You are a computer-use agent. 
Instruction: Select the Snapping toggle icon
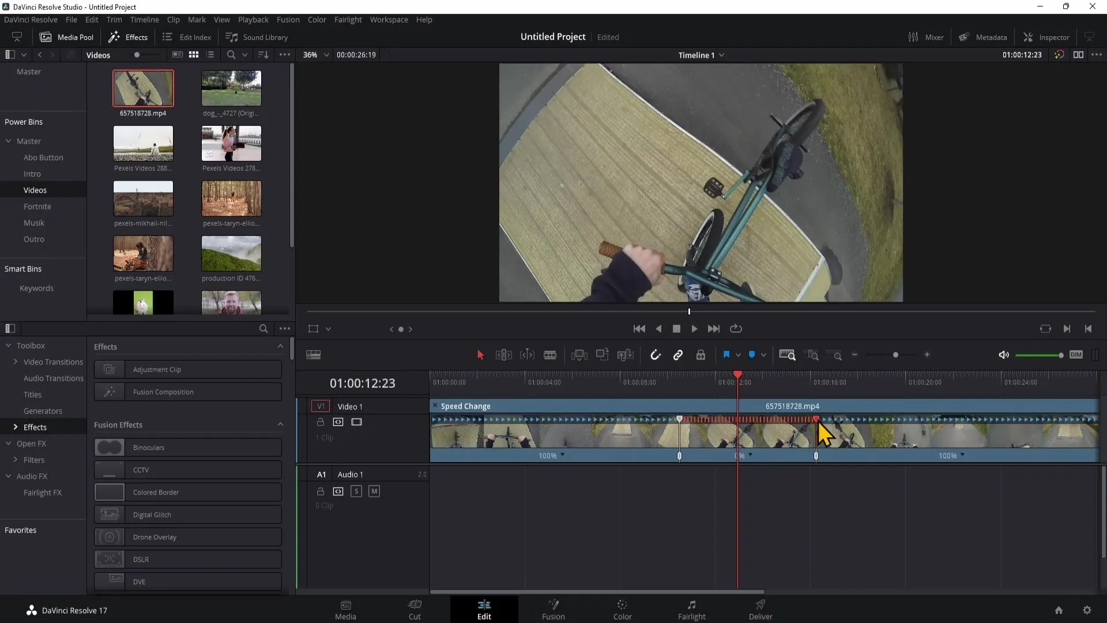coord(656,355)
